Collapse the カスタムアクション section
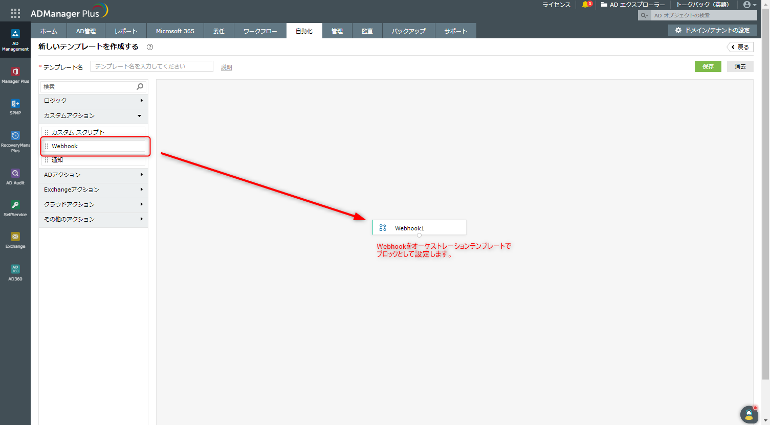This screenshot has height=425, width=770. pos(94,116)
